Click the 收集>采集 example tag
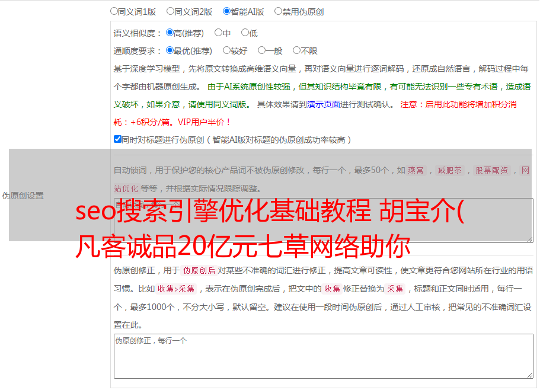Image resolution: width=540 pixels, height=390 pixels. click(x=176, y=289)
